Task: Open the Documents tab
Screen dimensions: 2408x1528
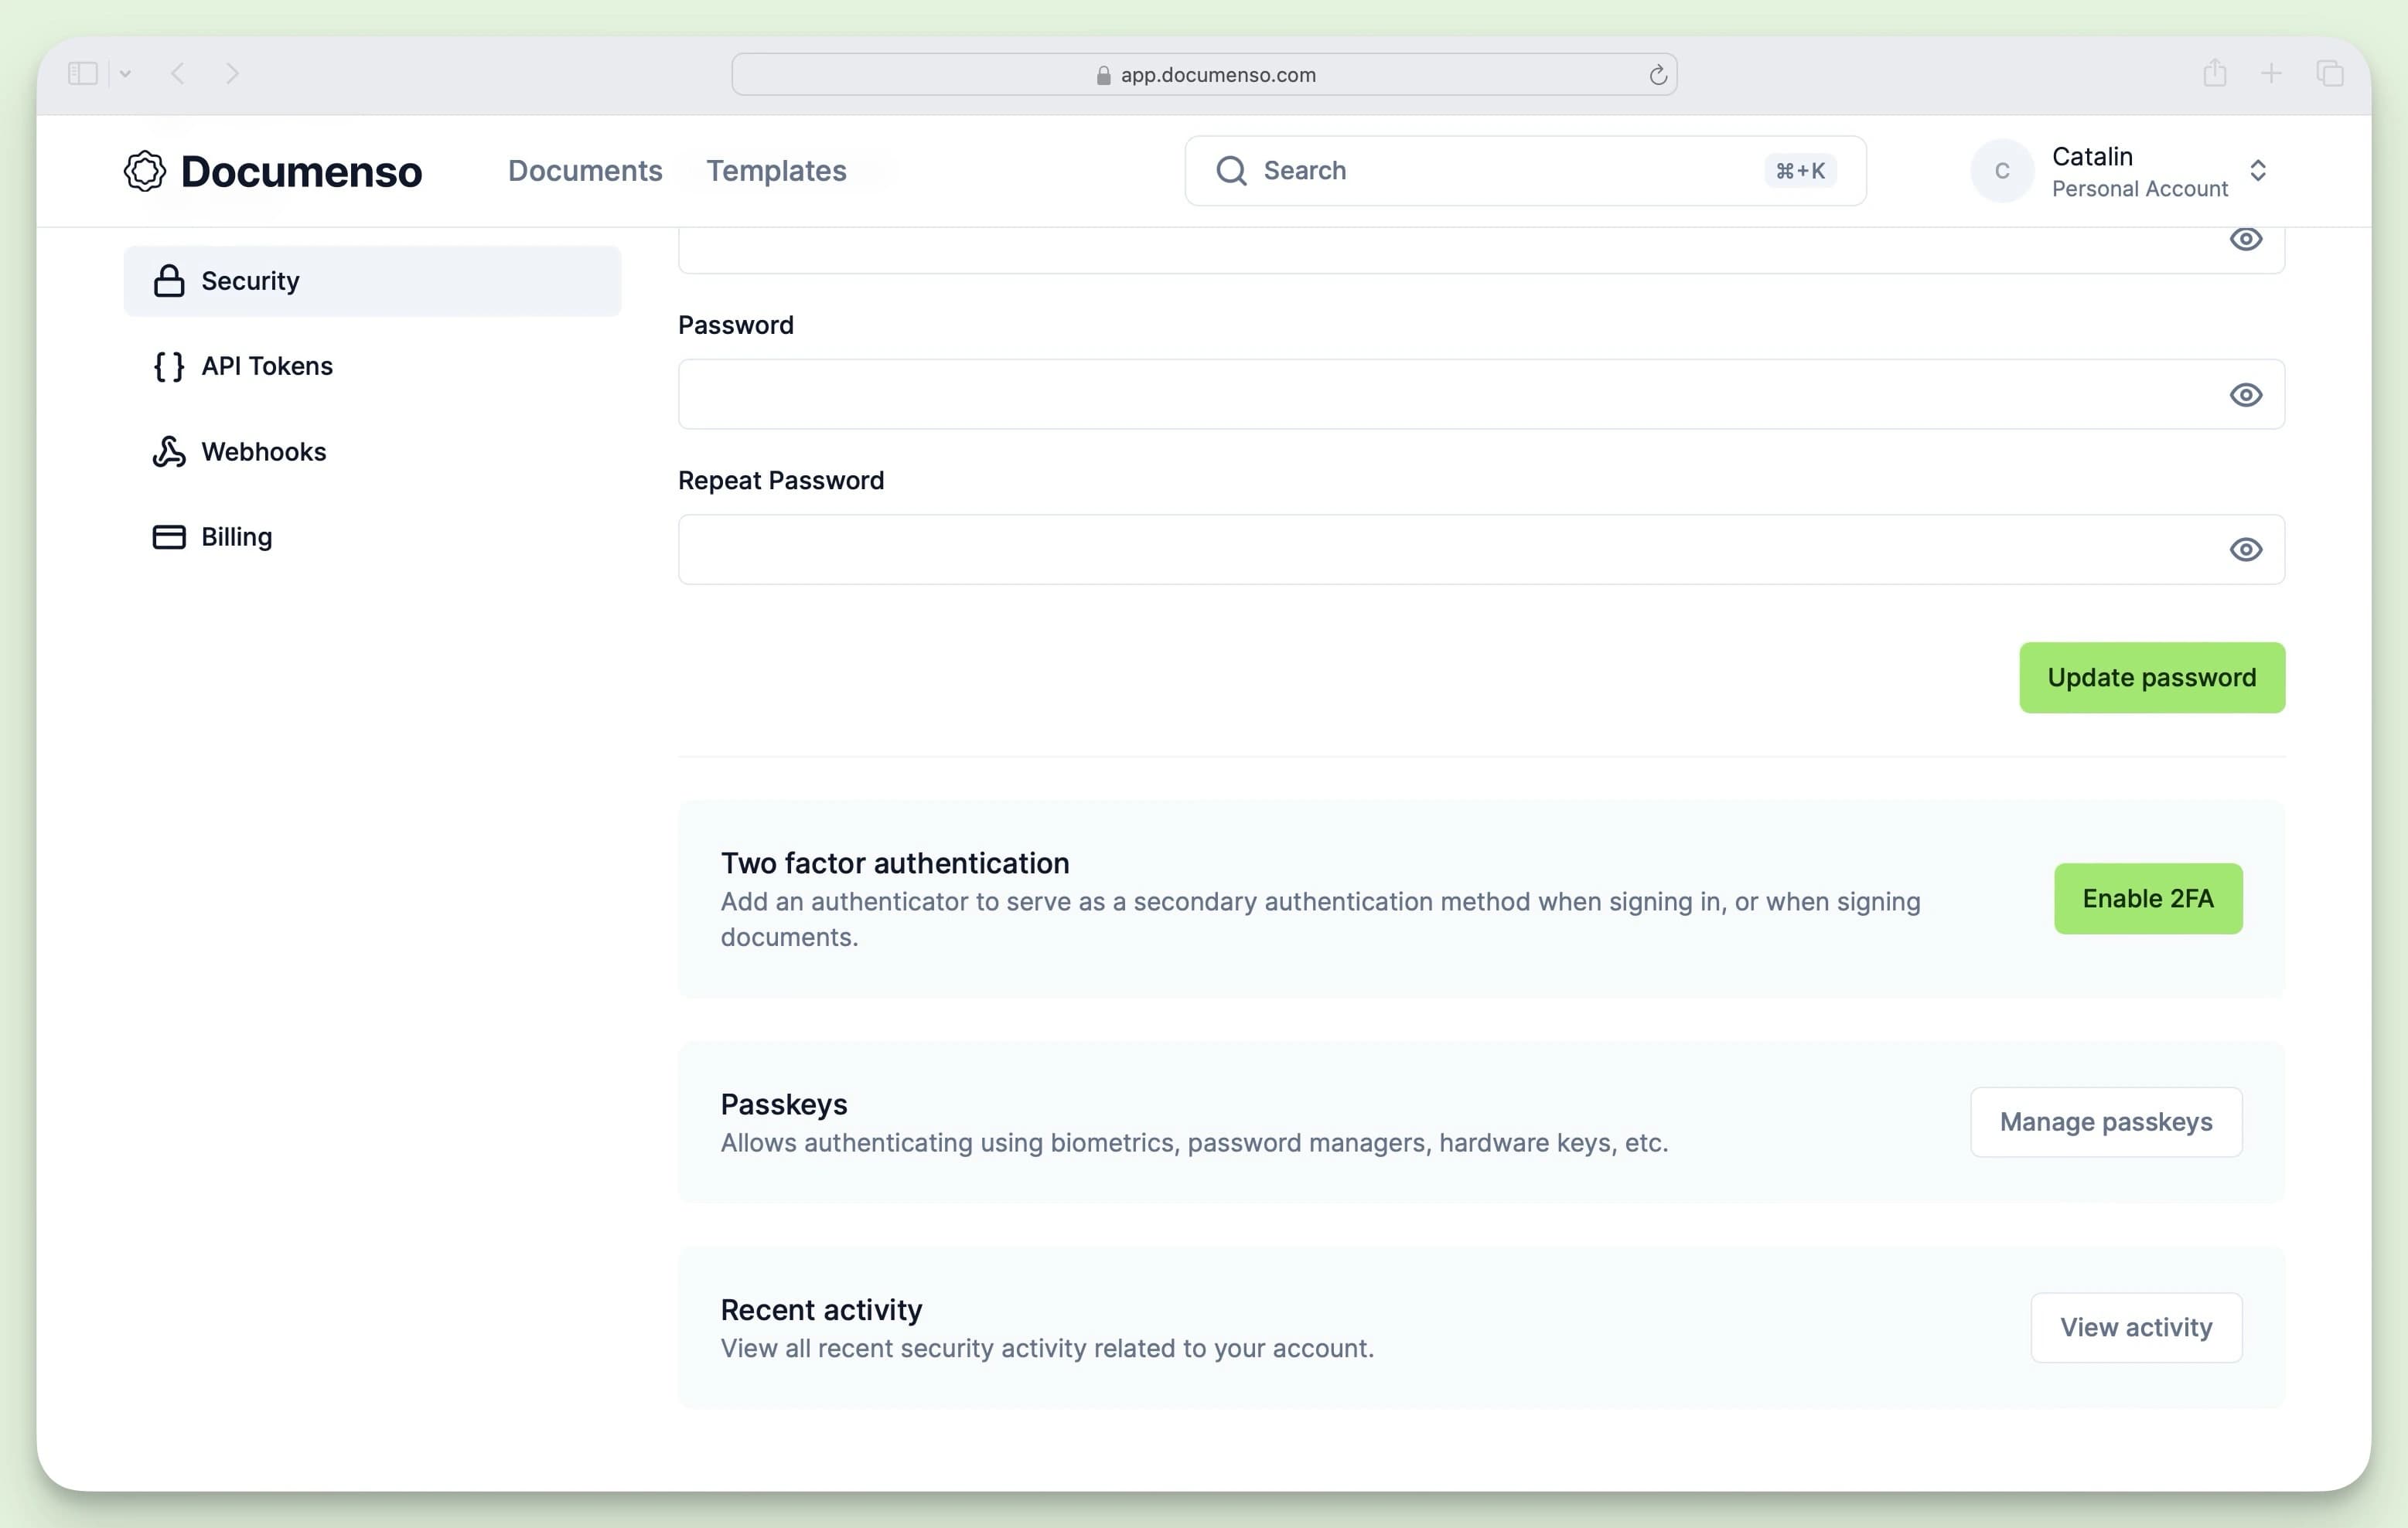Action: coord(586,170)
